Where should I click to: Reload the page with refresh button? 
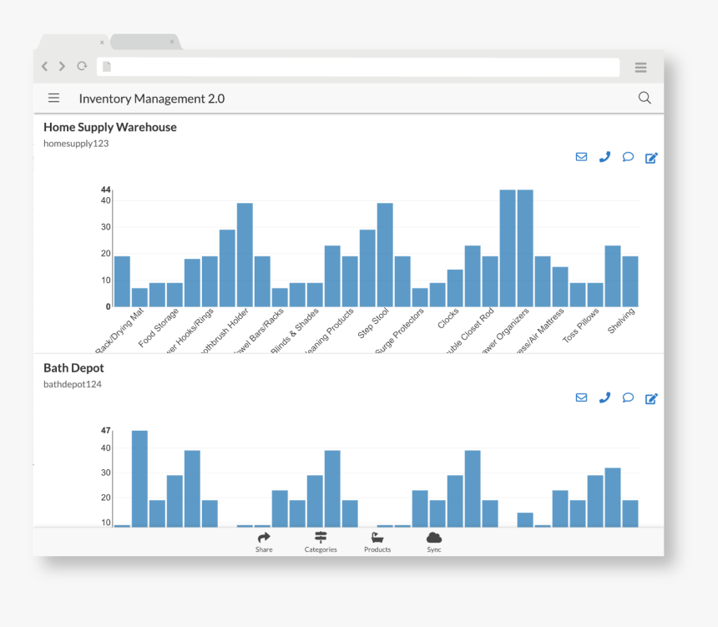tap(82, 67)
